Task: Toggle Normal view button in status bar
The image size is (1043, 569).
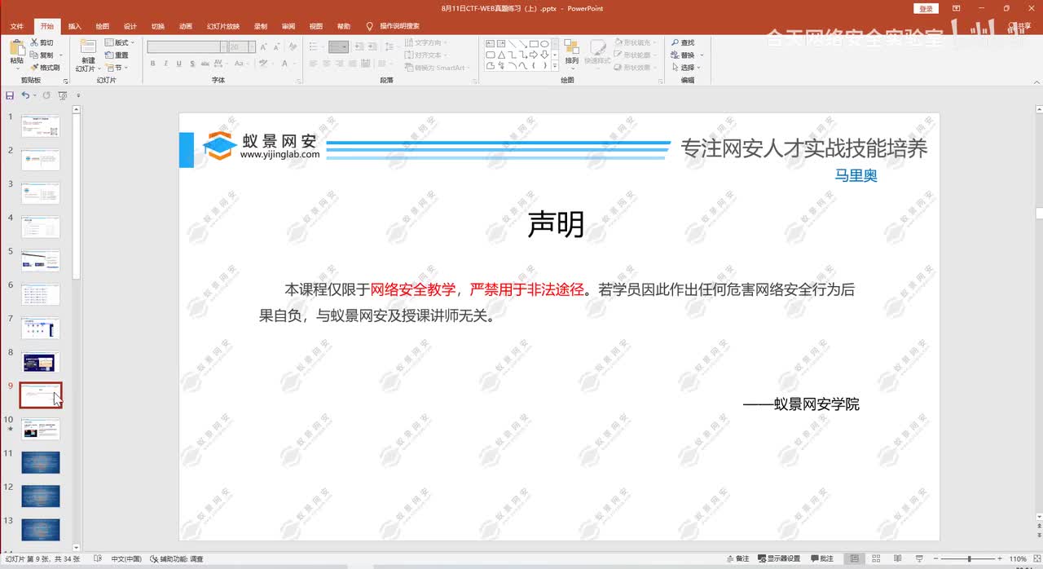Action: pyautogui.click(x=855, y=558)
